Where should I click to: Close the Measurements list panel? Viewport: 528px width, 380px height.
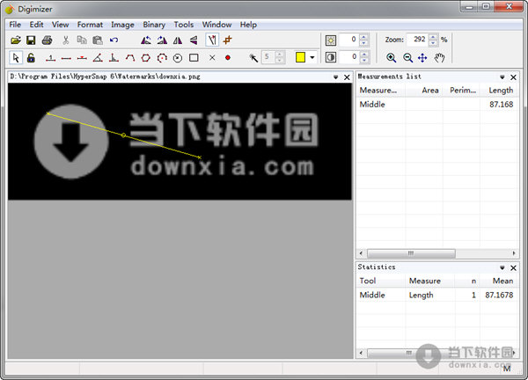coord(513,77)
